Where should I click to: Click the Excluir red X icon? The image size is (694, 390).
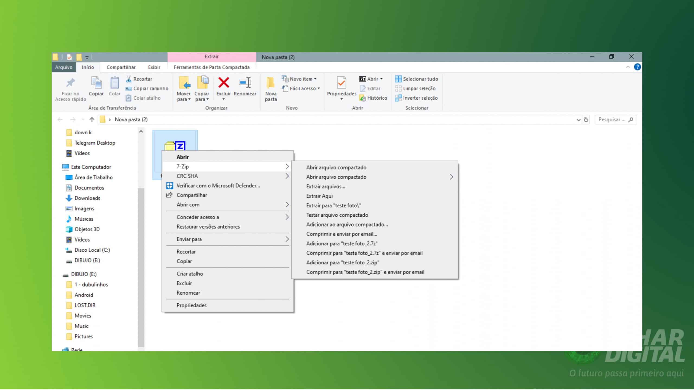point(223,83)
